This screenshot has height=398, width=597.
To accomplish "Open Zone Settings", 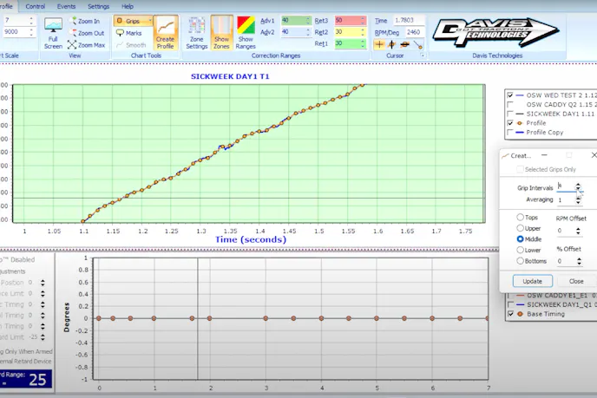I will (197, 32).
